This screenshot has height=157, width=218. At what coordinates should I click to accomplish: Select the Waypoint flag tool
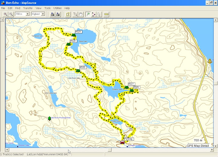tap(88, 14)
